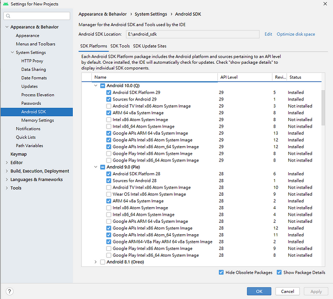Viewport: 333px width, 299px height.
Task: Toggle Show Package Details checkbox
Action: [279, 272]
